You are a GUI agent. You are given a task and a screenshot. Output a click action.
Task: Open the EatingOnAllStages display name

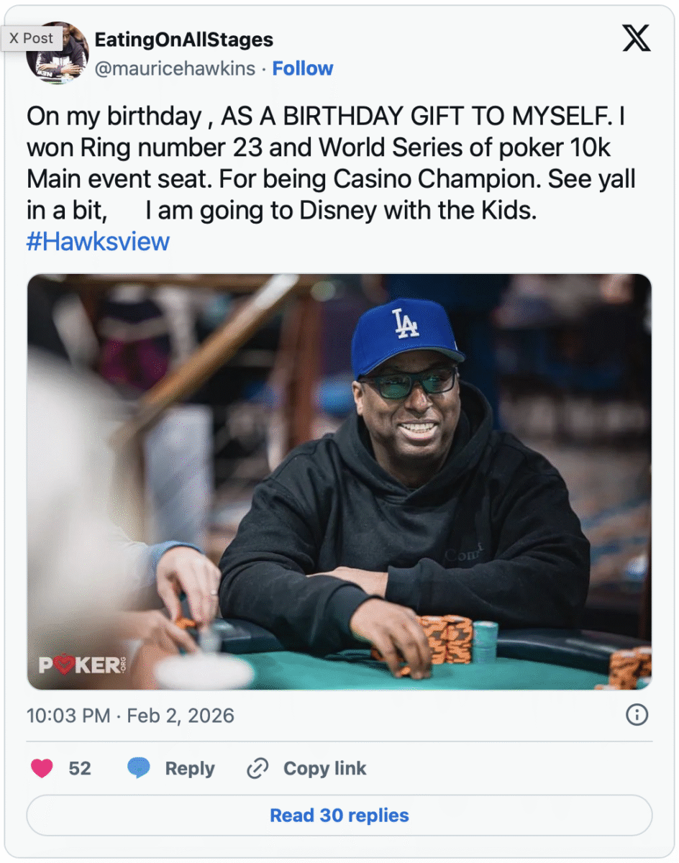184,39
